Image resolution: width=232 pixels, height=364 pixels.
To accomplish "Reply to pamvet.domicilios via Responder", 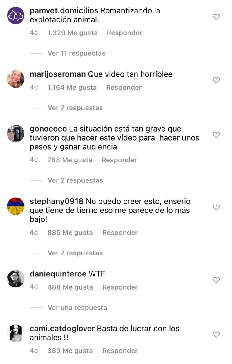I will pyautogui.click(x=124, y=33).
